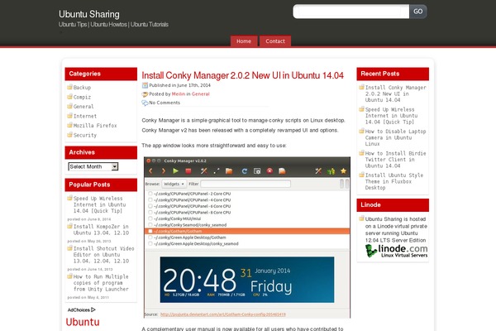496x331 pixels.
Task: Tick the CPUPanel - 4 Core CPU checkbox
Action: click(150, 200)
